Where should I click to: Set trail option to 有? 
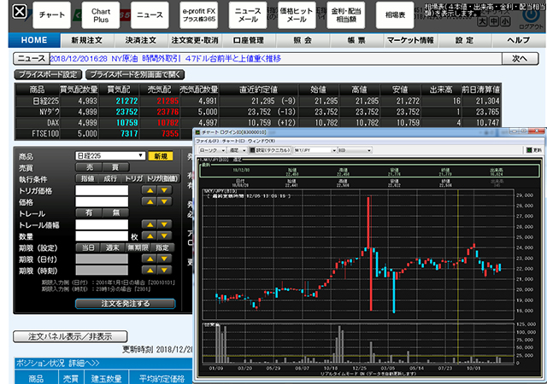pyautogui.click(x=88, y=212)
